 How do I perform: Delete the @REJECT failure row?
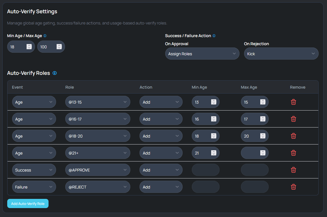coord(293,187)
